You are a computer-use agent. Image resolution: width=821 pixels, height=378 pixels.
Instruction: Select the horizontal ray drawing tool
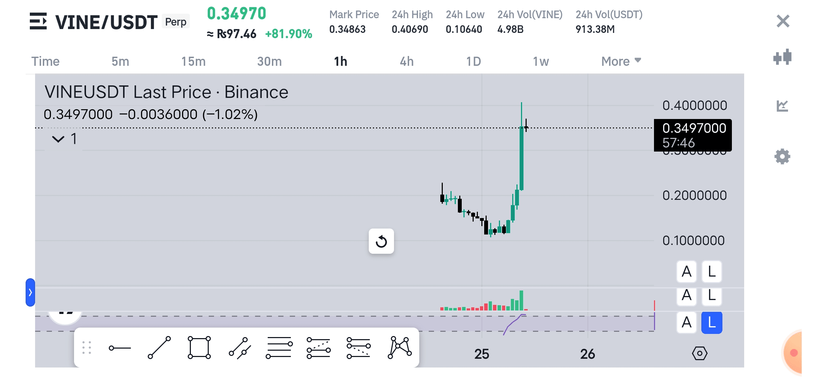(x=120, y=348)
